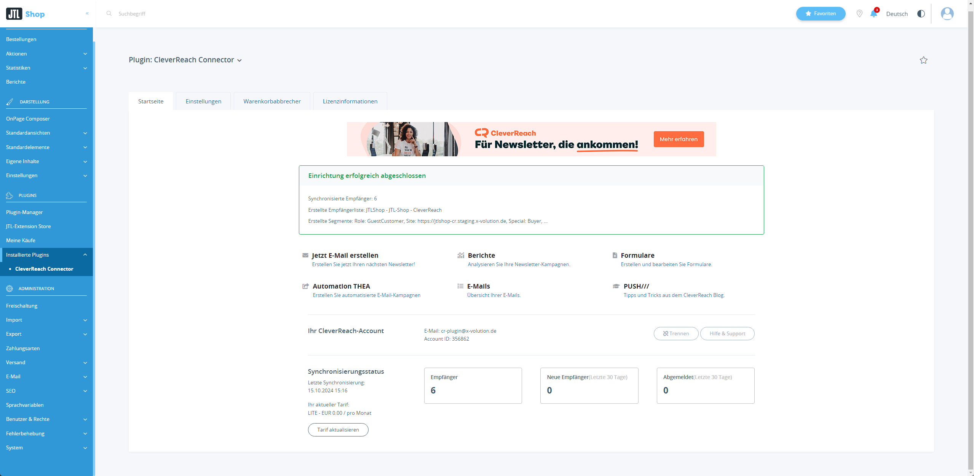This screenshot has width=974, height=476.
Task: Click Mehr erfahren on the banner
Action: coord(679,139)
